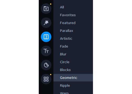Click yellow notification dot on import icon
The width and height of the screenshot is (132, 94).
click(51, 4)
